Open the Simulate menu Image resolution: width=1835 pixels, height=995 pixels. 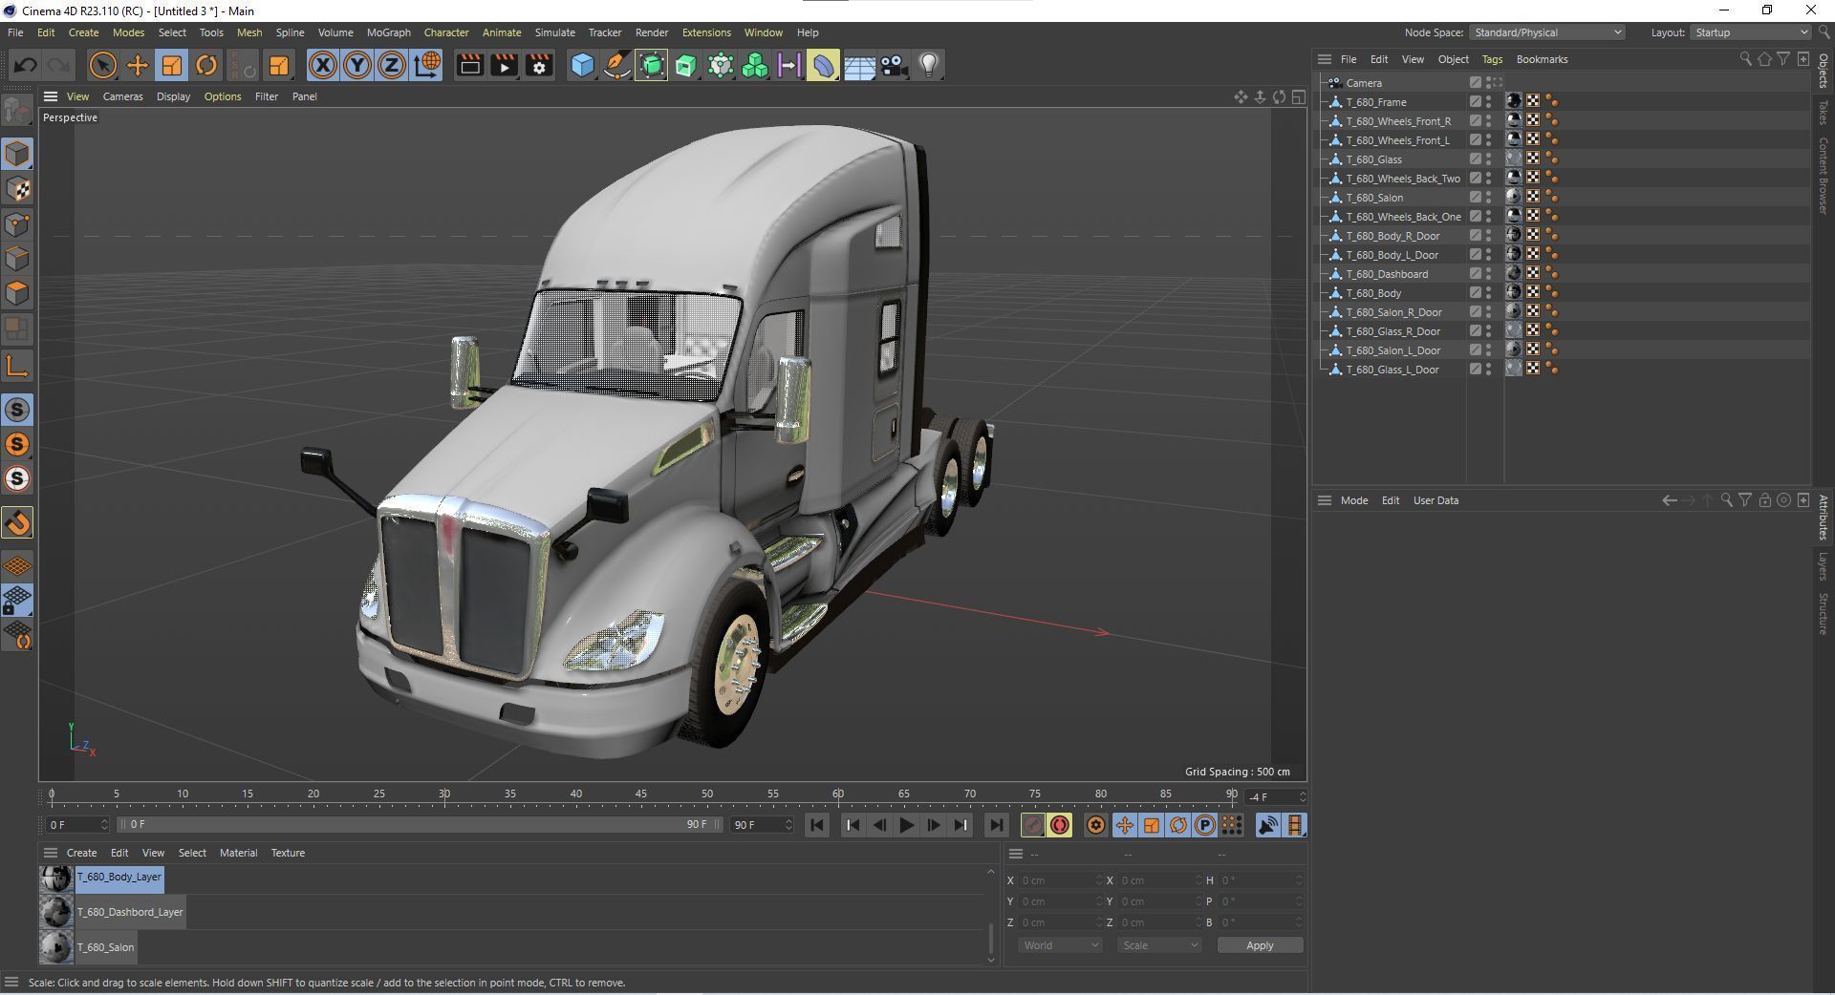click(x=554, y=32)
